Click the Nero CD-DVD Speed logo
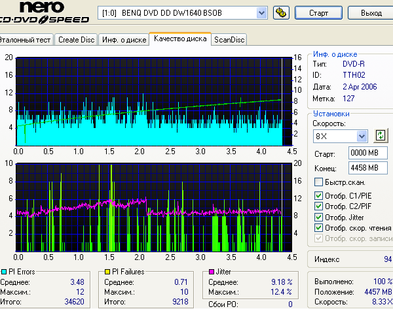393x309 pixels. pyautogui.click(x=44, y=12)
